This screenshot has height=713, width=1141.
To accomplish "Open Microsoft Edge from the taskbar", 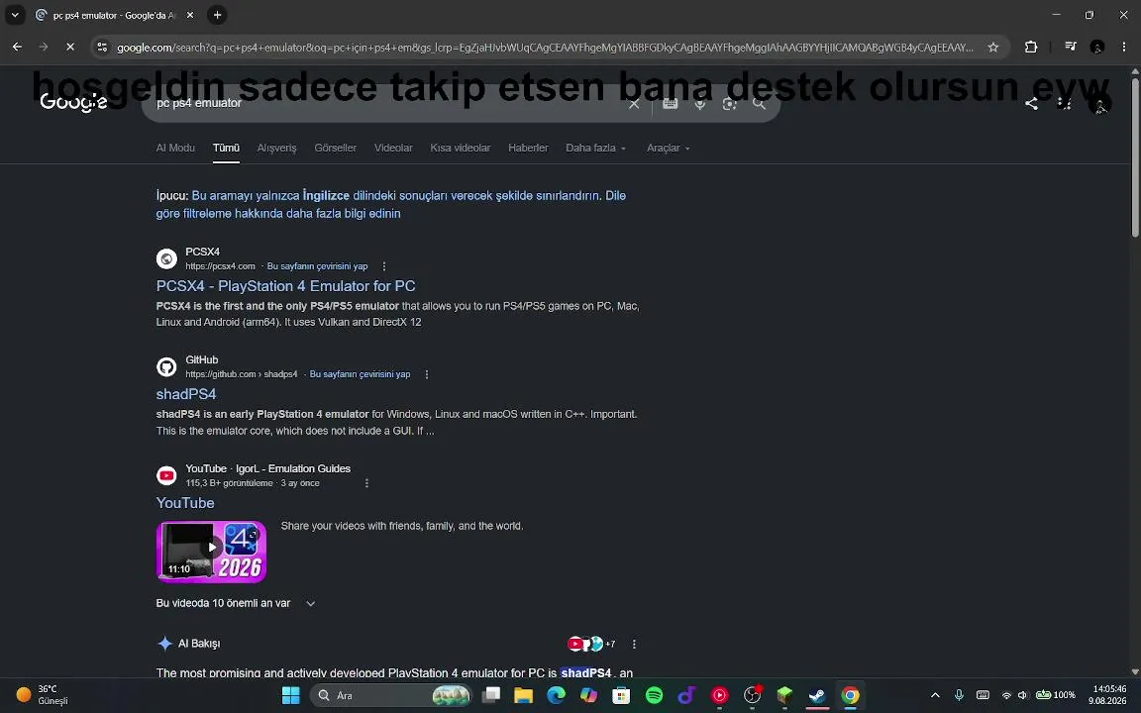I will (x=556, y=695).
